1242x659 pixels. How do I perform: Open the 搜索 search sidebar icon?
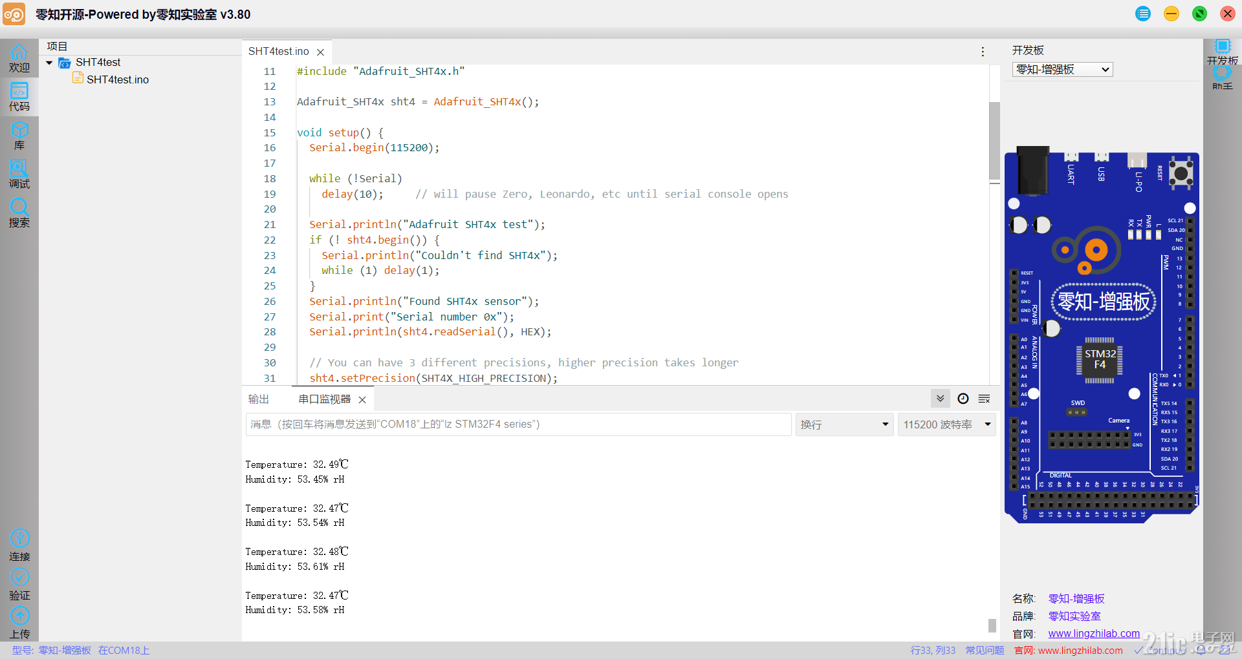(19, 213)
